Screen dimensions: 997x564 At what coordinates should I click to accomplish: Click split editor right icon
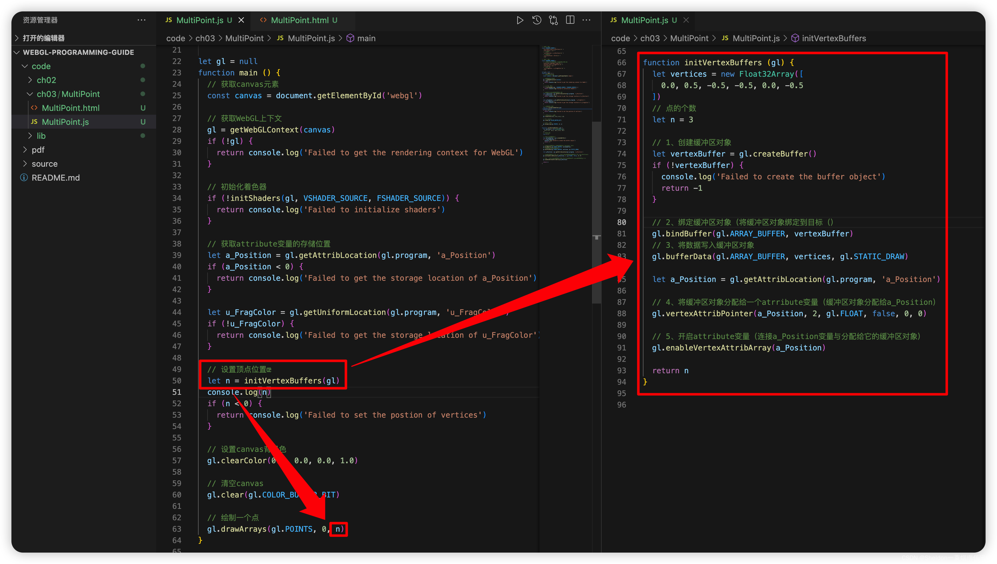point(570,20)
